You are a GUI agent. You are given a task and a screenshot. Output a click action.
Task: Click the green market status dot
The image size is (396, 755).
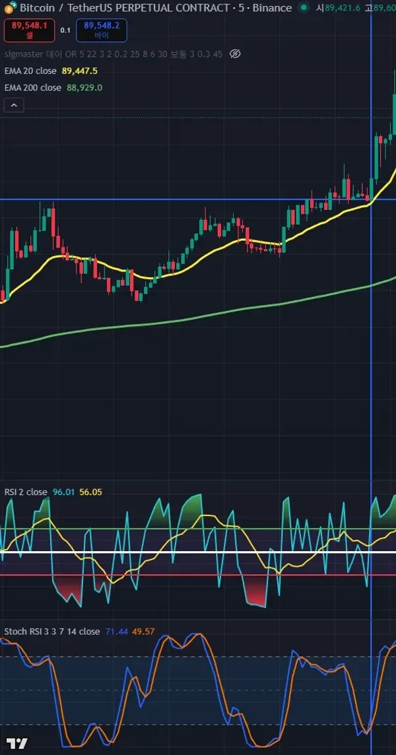303,8
